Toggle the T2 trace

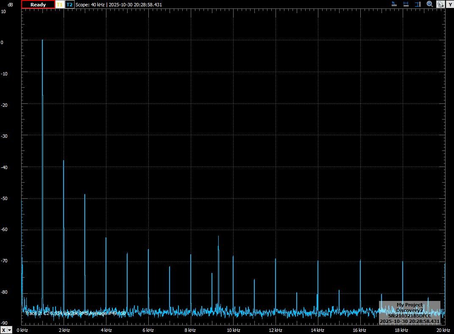pos(70,5)
